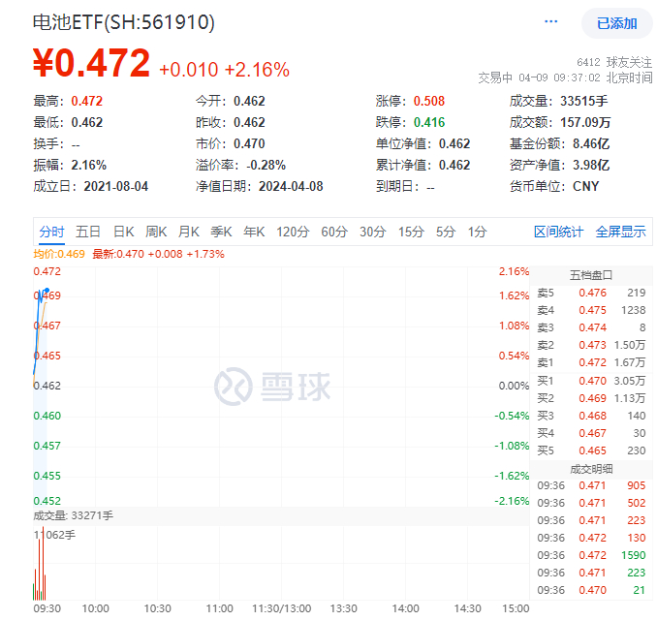This screenshot has width=657, height=621.
Task: Click the 10:00 time axis label
Action: pos(95,608)
